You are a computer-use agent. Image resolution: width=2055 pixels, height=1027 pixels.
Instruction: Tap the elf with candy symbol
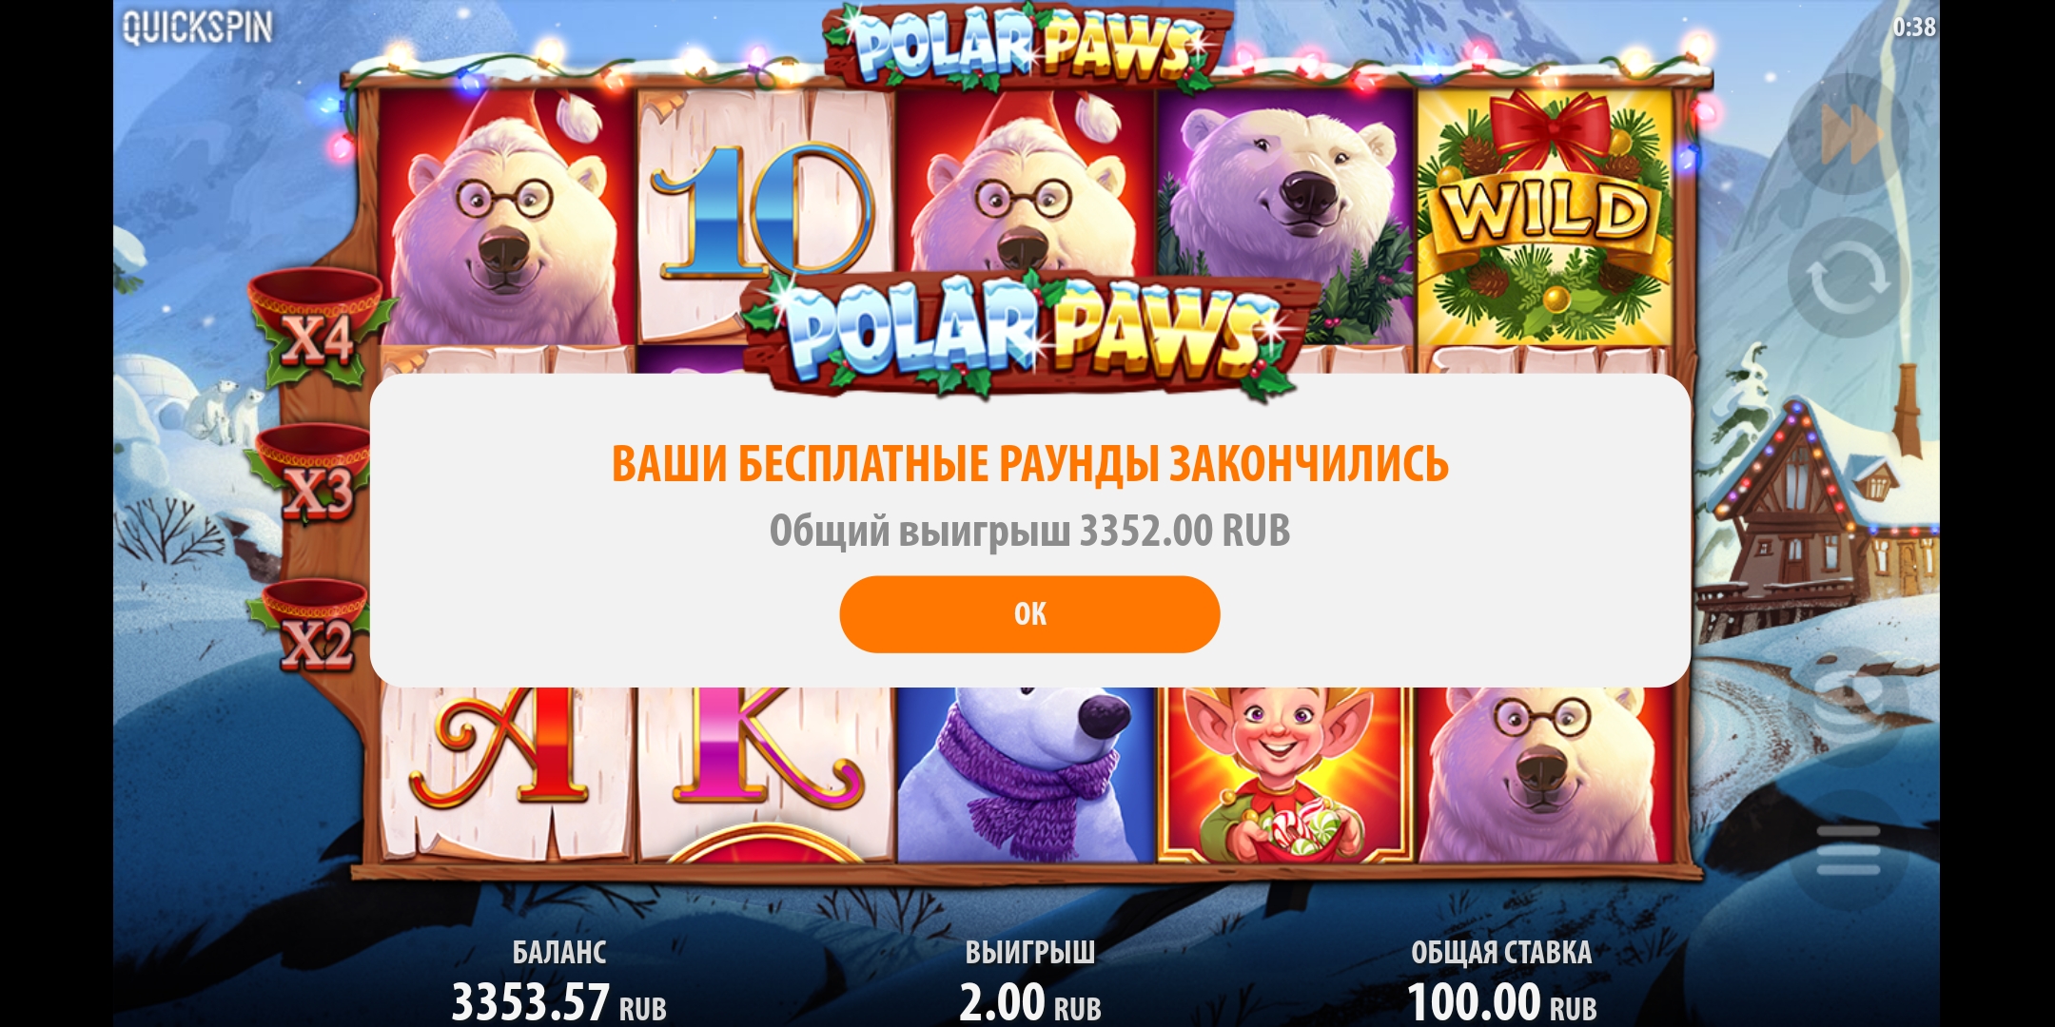1285,774
